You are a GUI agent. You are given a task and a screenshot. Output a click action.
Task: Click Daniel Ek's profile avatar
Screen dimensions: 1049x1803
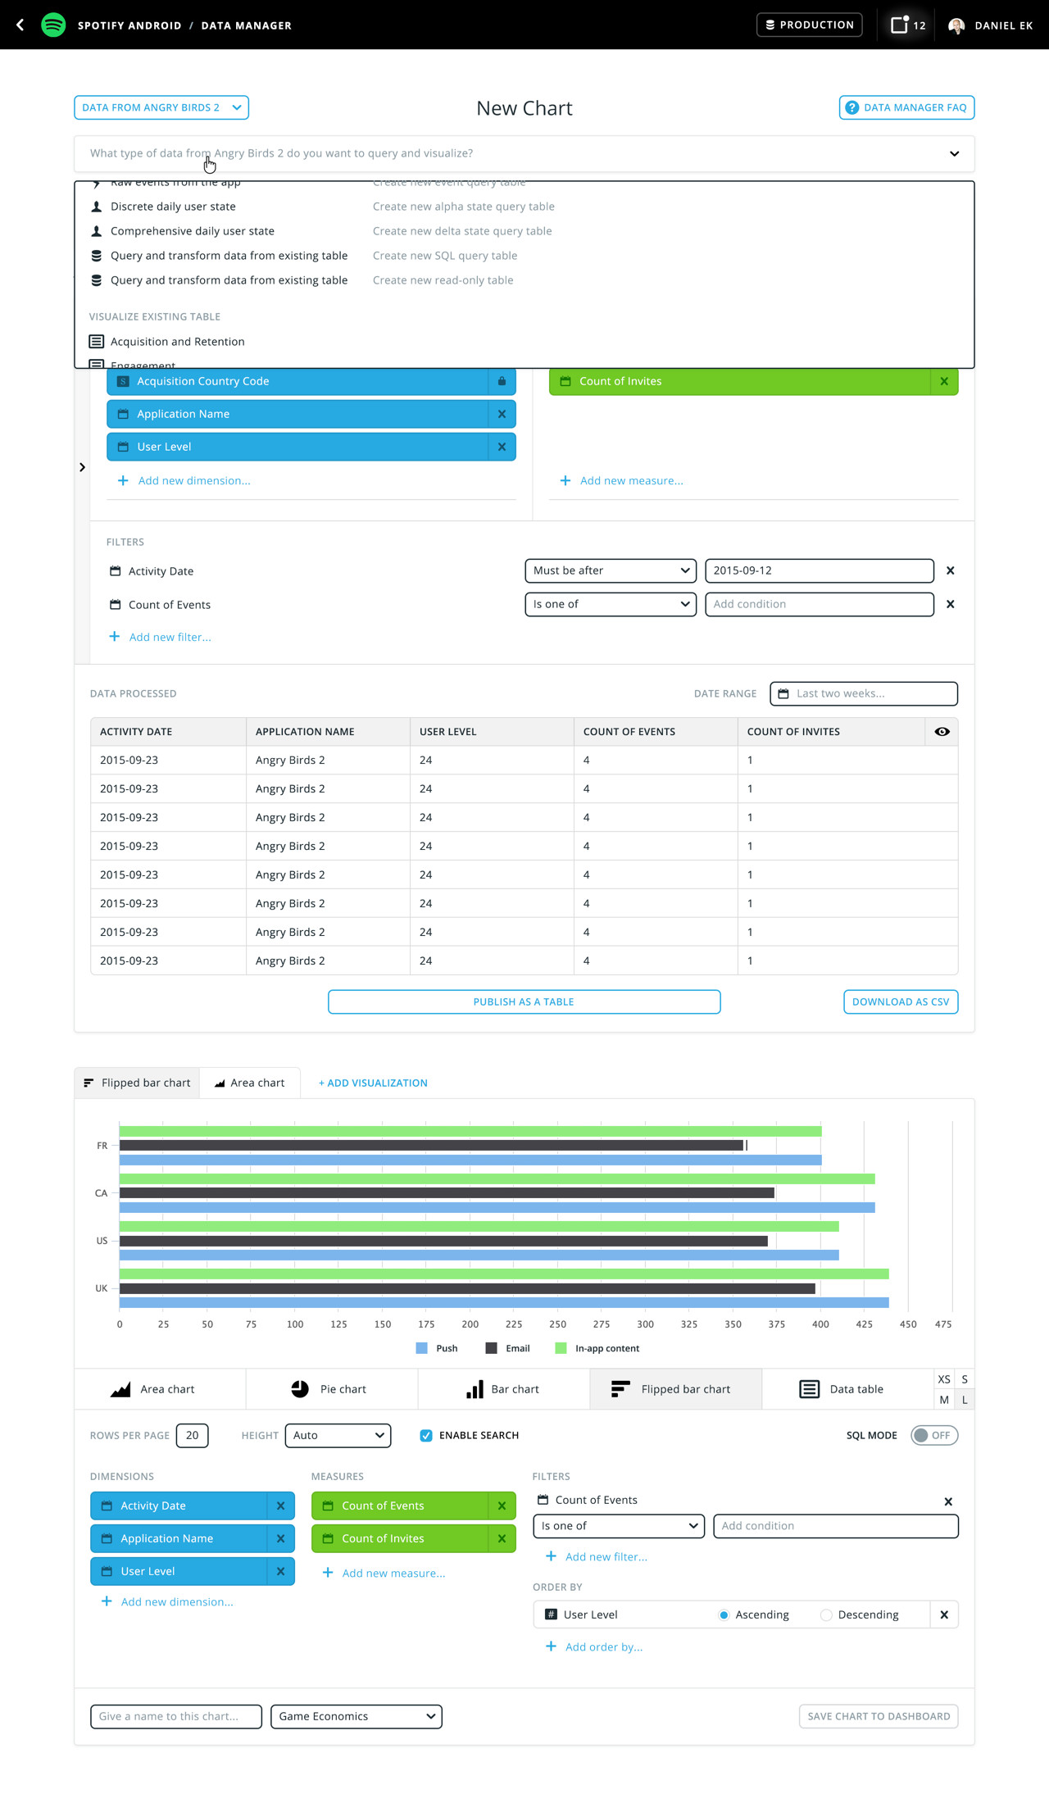956,25
